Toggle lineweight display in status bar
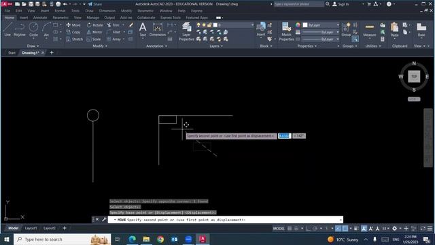Screen dimensions: 435x245 click(356, 229)
